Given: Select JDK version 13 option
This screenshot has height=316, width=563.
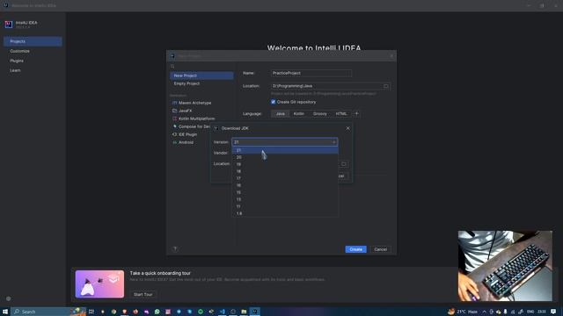Looking at the screenshot, I should point(285,199).
